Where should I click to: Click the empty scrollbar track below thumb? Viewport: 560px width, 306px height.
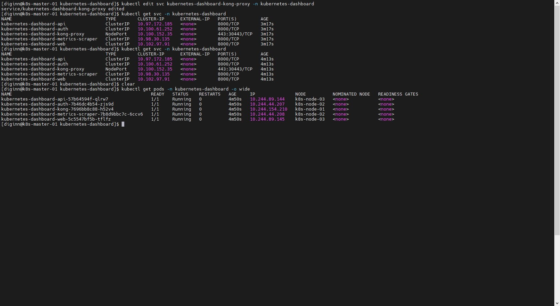click(557, 267)
